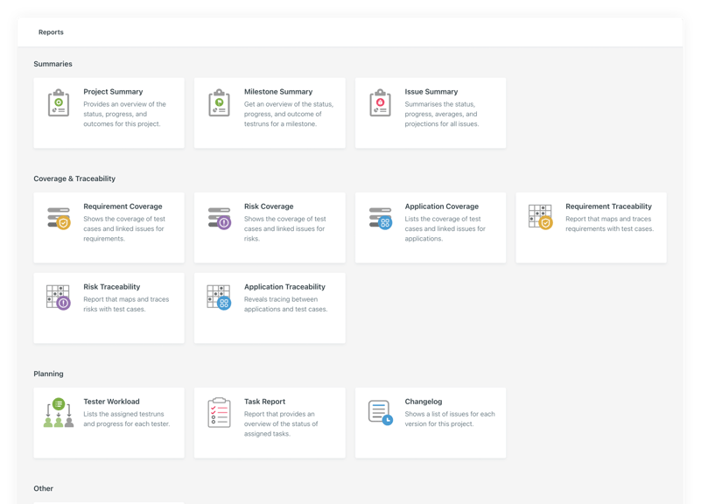Image resolution: width=701 pixels, height=504 pixels.
Task: Click the Risk Traceability grid icon
Action: [59, 297]
